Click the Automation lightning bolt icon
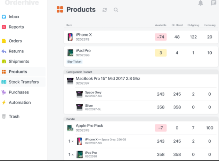The height and width of the screenshot is (161, 219). pyautogui.click(x=4, y=103)
